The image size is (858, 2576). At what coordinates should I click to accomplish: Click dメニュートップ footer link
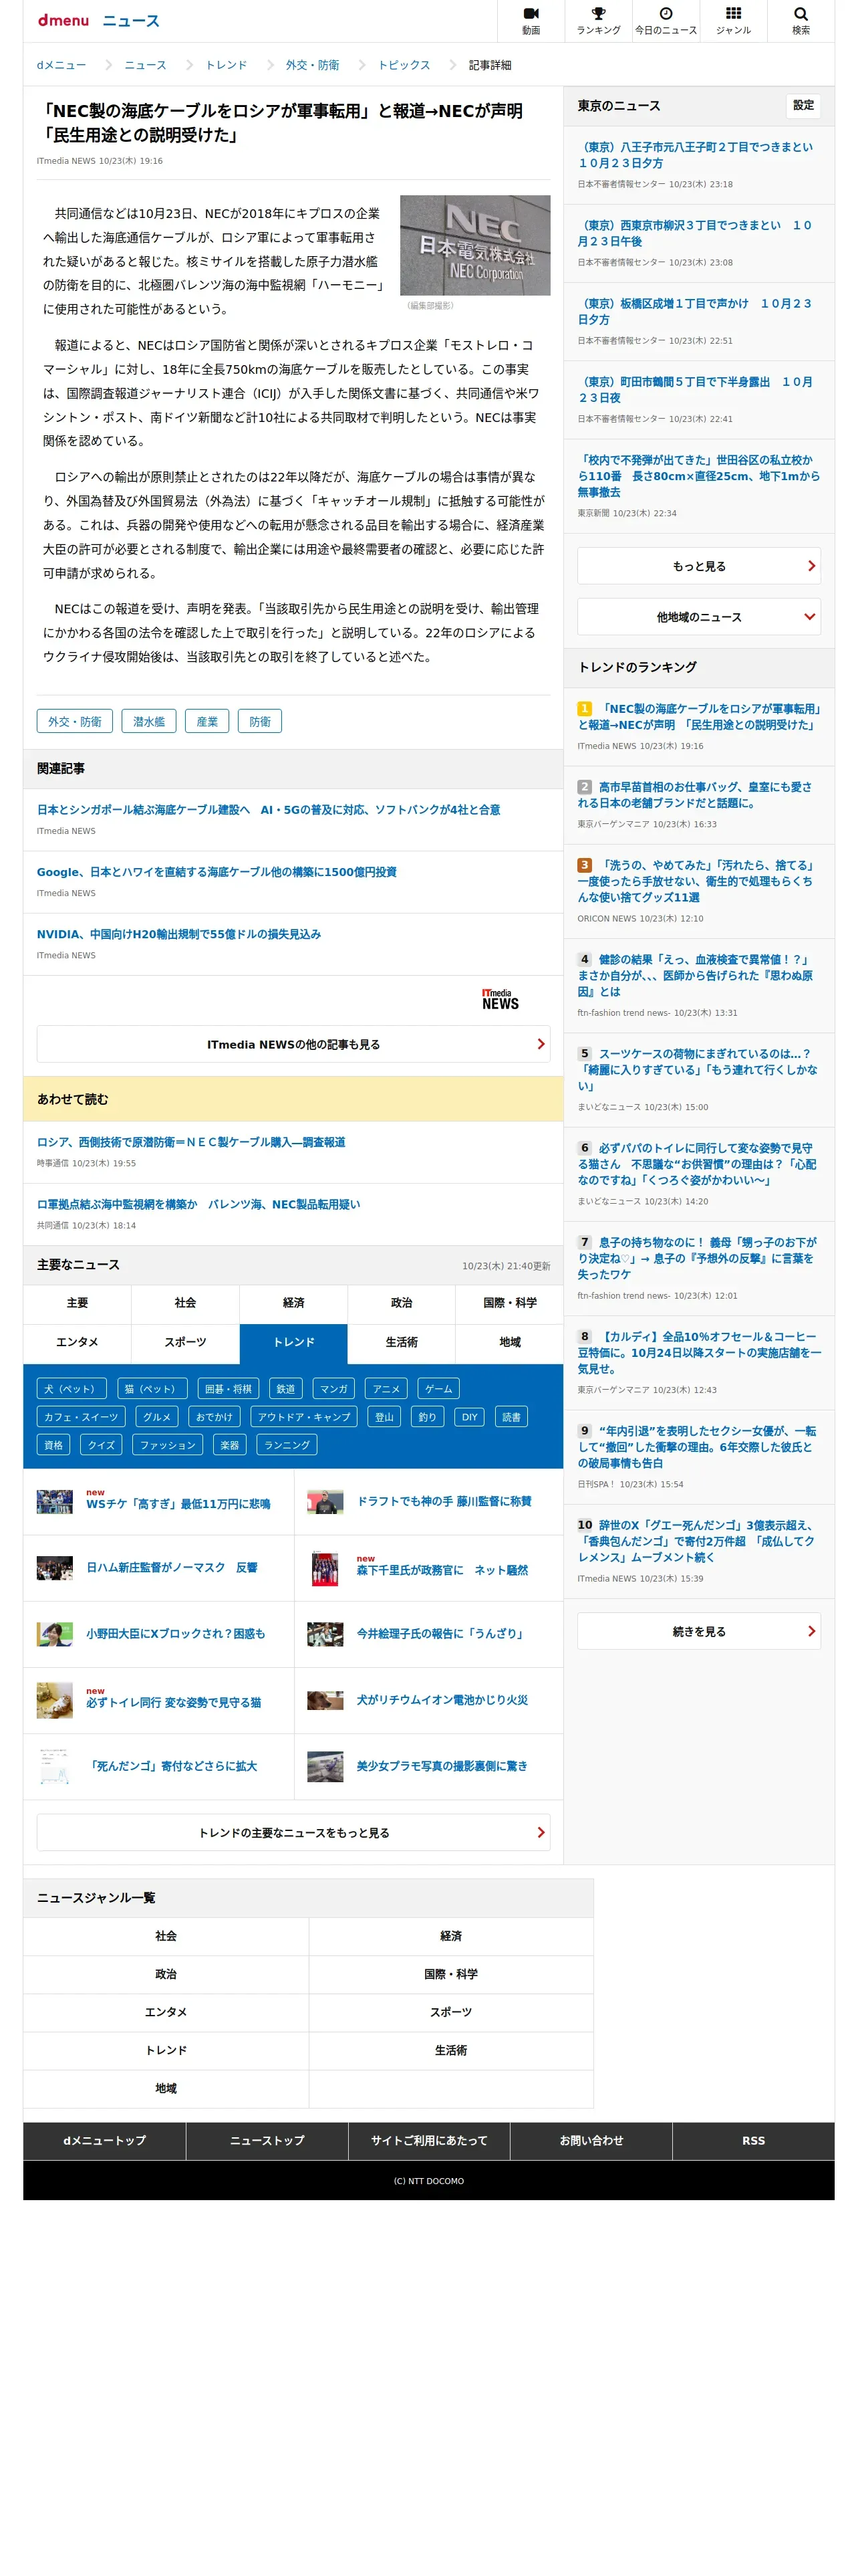[104, 2140]
